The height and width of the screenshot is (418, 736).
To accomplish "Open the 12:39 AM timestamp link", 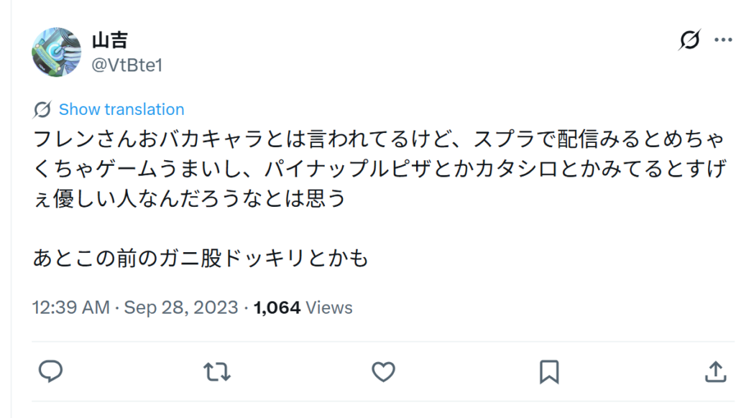I will (x=70, y=308).
